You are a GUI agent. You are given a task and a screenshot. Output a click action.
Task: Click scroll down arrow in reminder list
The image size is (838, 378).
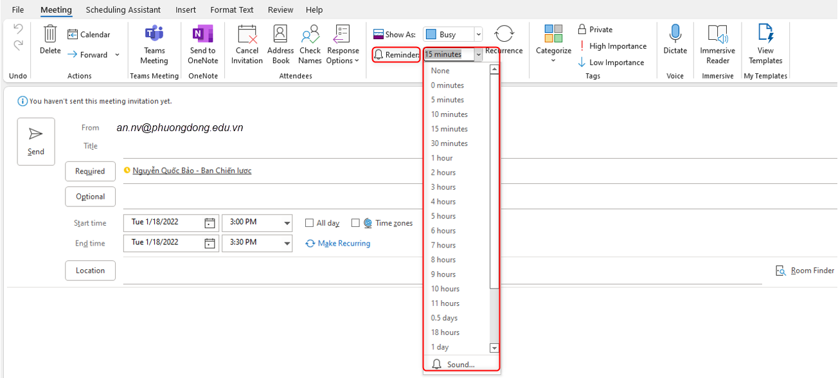click(x=494, y=348)
